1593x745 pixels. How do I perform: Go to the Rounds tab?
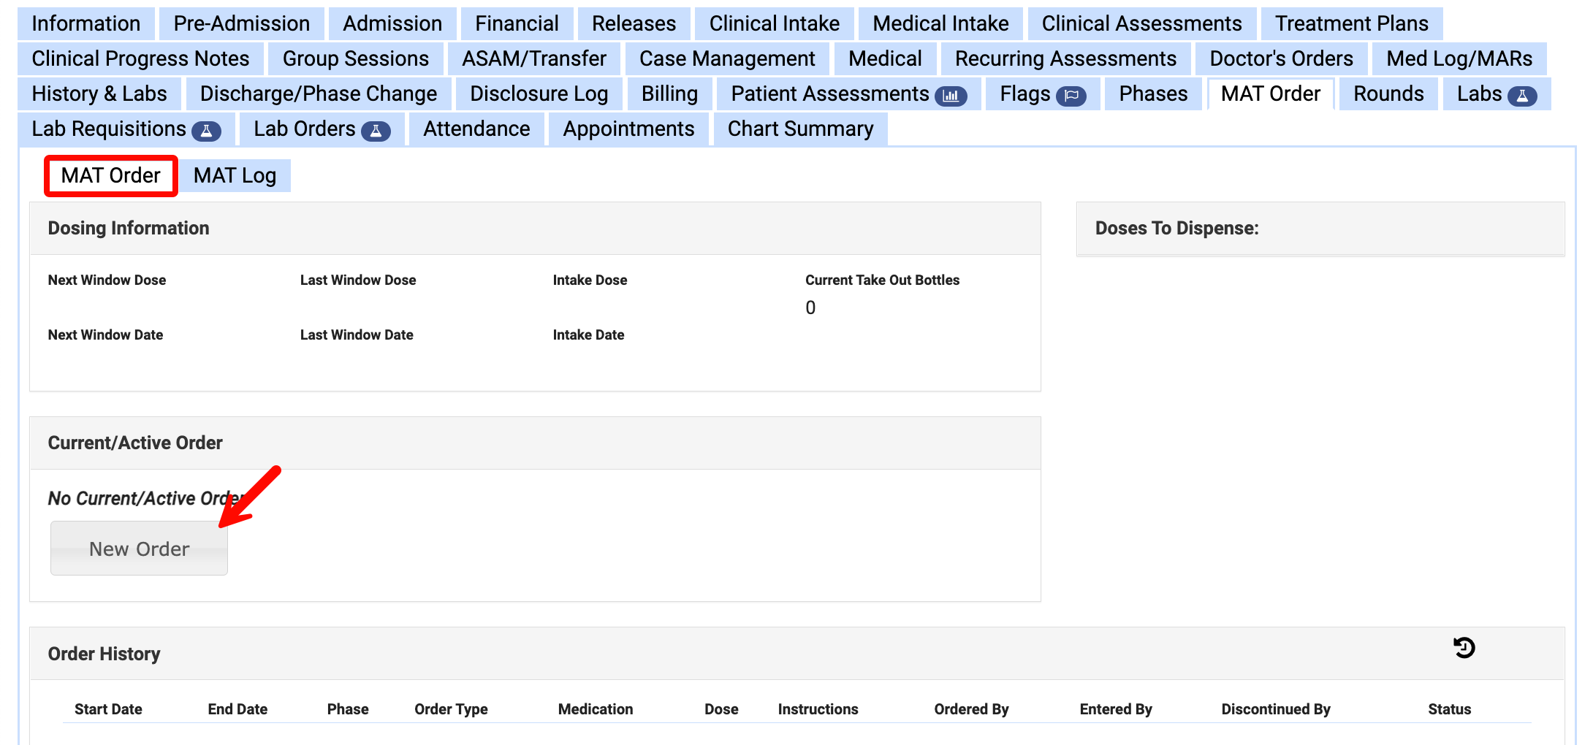tap(1388, 93)
